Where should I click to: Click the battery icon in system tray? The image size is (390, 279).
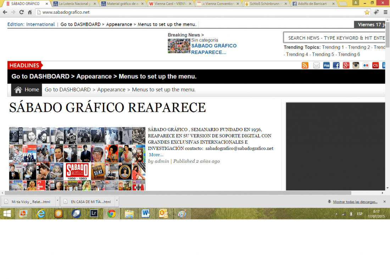click(x=351, y=214)
